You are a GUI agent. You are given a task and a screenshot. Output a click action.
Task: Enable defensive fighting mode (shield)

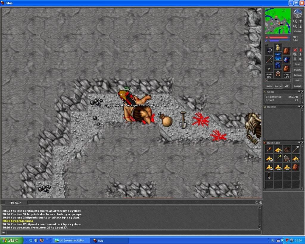(x=295, y=59)
